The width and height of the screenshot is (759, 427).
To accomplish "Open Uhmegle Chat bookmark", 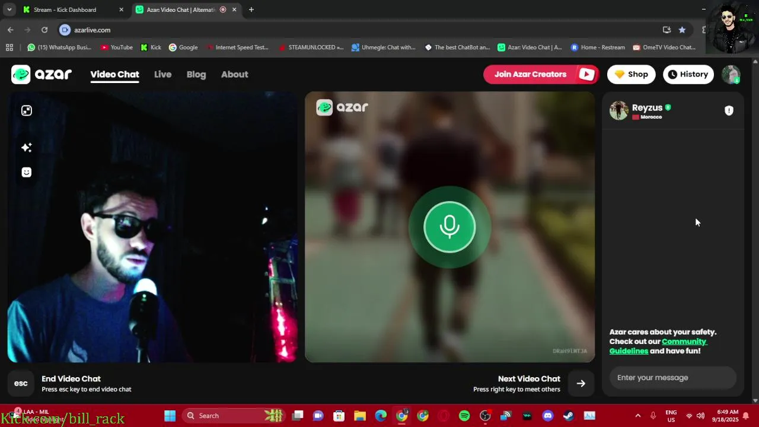I will coord(384,47).
